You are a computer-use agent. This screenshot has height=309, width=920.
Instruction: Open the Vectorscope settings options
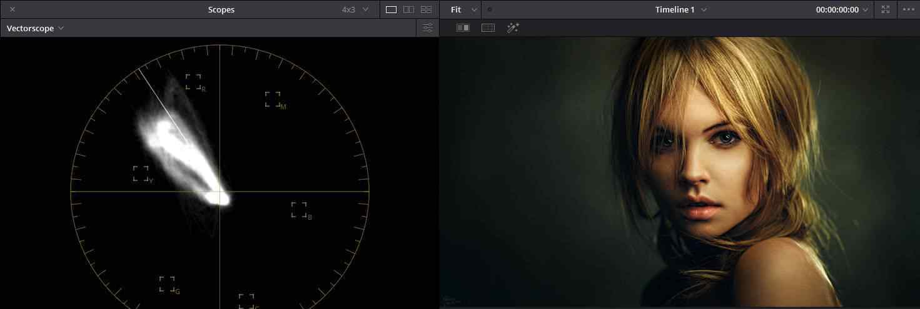428,28
